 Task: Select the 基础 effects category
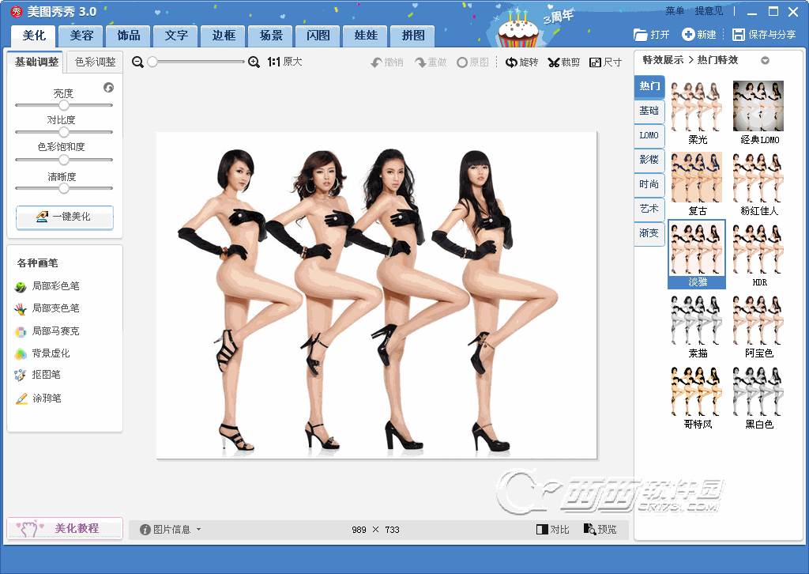pos(649,111)
